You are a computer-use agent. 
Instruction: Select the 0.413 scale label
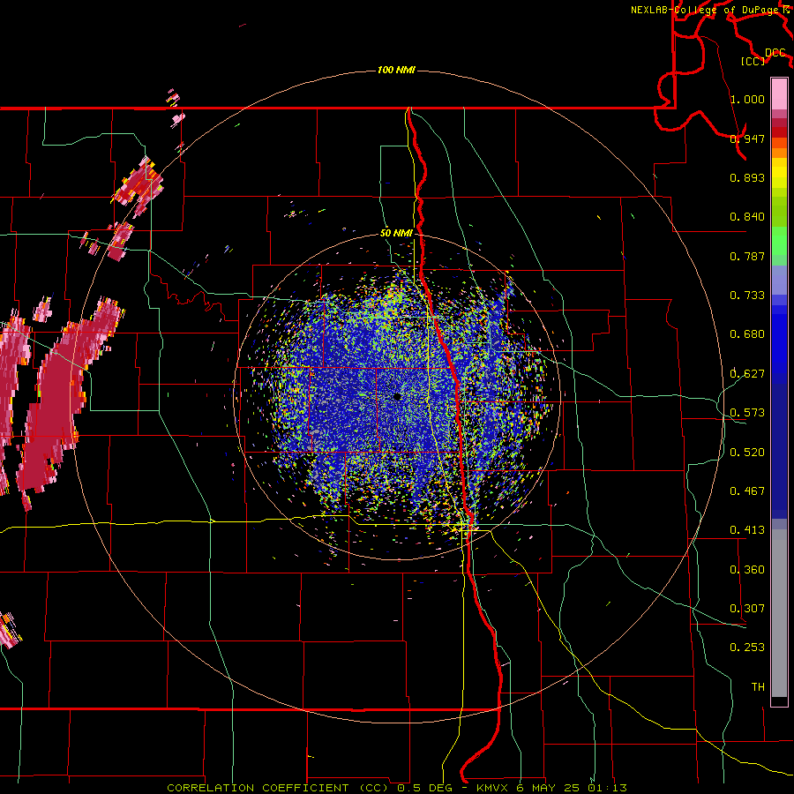[x=747, y=530]
